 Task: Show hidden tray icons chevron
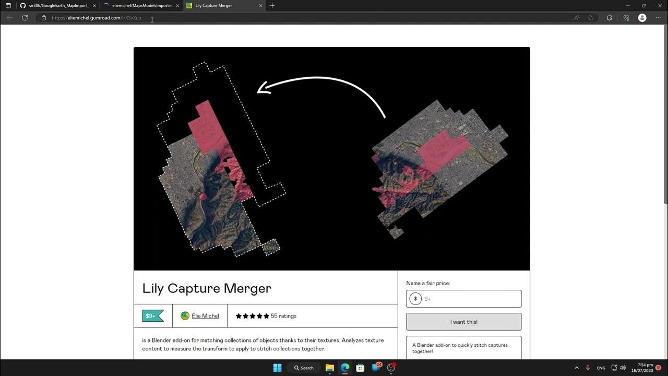pyautogui.click(x=577, y=368)
